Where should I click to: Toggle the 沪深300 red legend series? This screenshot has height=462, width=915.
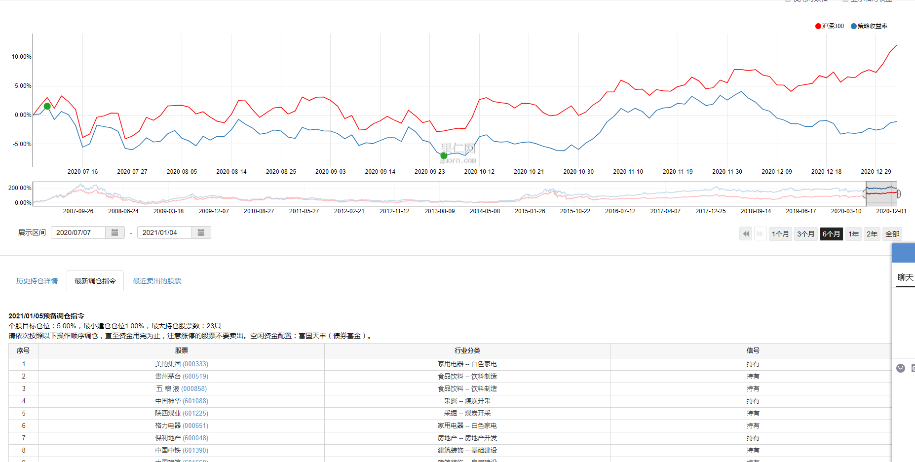(830, 26)
